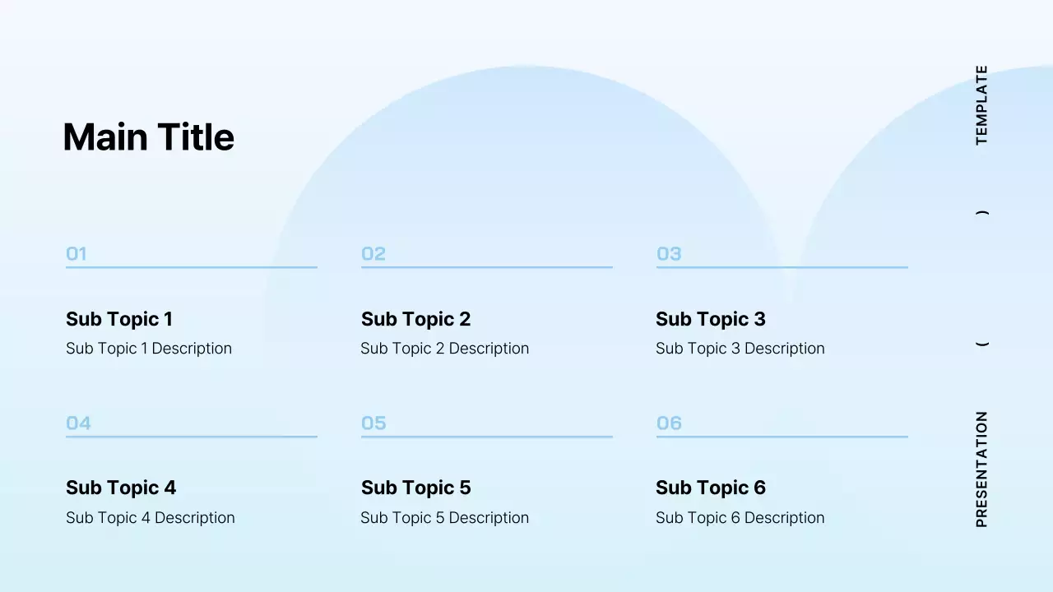
Task: Click the number 05 label
Action: [373, 423]
